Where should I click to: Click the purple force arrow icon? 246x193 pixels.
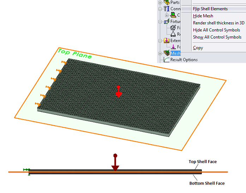(x=173, y=47)
